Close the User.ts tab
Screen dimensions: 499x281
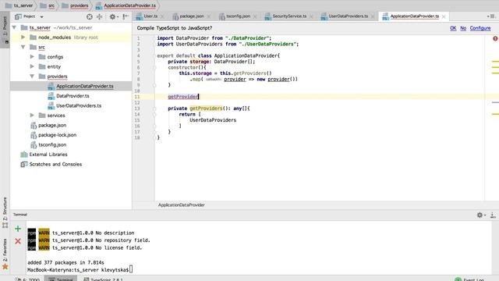[x=162, y=16]
